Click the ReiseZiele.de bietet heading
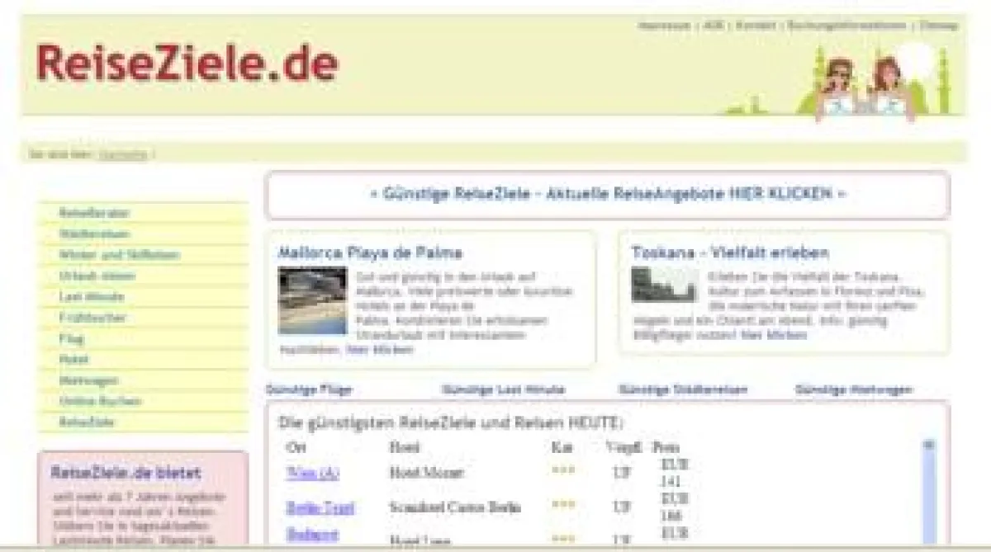Viewport: 991px width, 552px height. [126, 473]
